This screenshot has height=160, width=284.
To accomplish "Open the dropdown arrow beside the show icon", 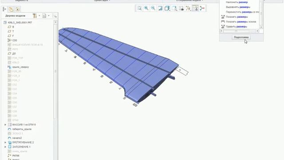I will pos(49,16).
